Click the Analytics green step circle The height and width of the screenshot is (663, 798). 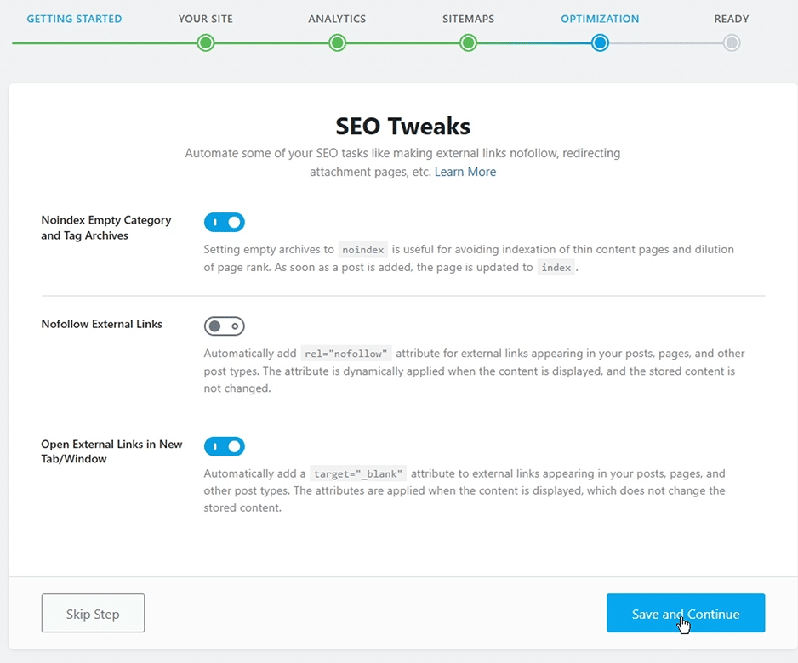point(337,43)
